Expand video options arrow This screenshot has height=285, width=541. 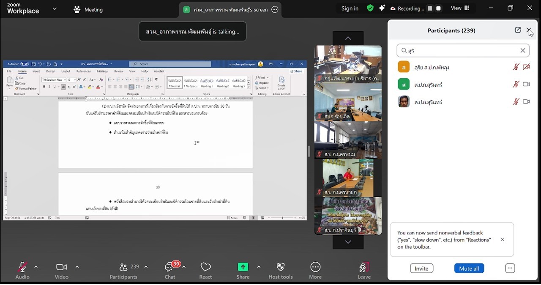coord(77,267)
